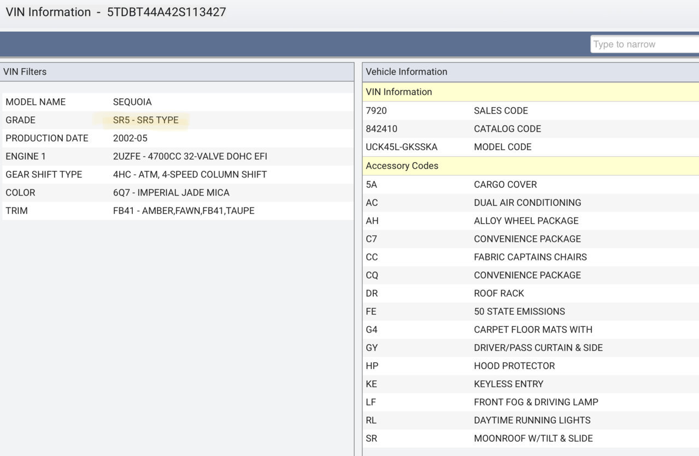Click the VIN Information page title
The height and width of the screenshot is (456, 699).
point(116,12)
